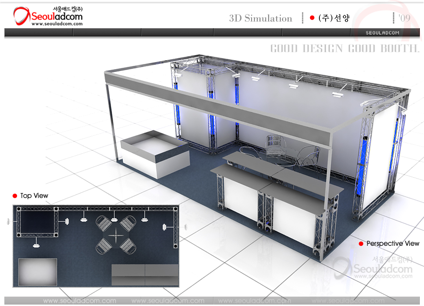Open the Top View floor plan thumbnail

point(96,245)
